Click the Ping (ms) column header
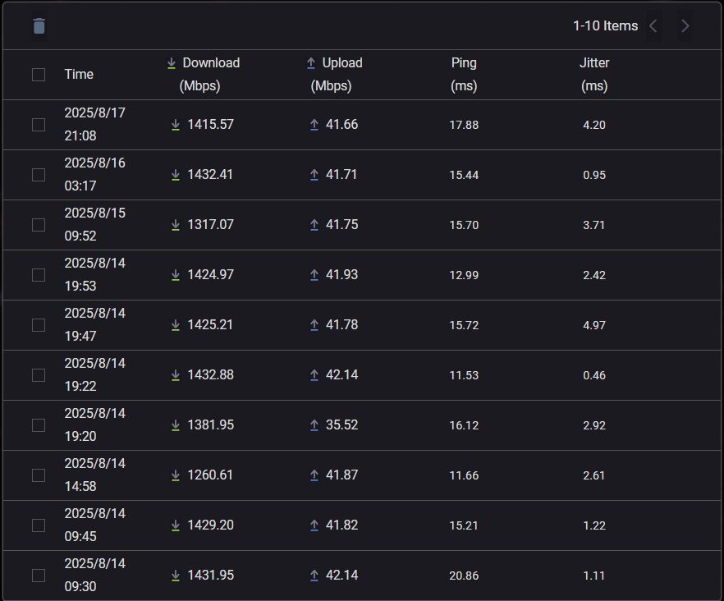 tap(464, 74)
